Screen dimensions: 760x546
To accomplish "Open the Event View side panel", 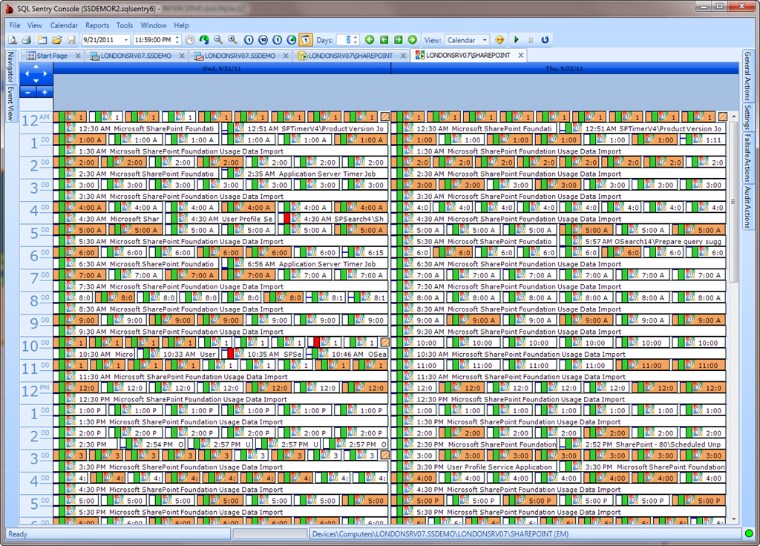I will 10,104.
